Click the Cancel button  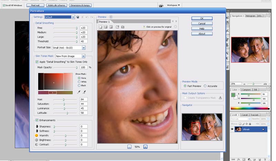[202, 23]
